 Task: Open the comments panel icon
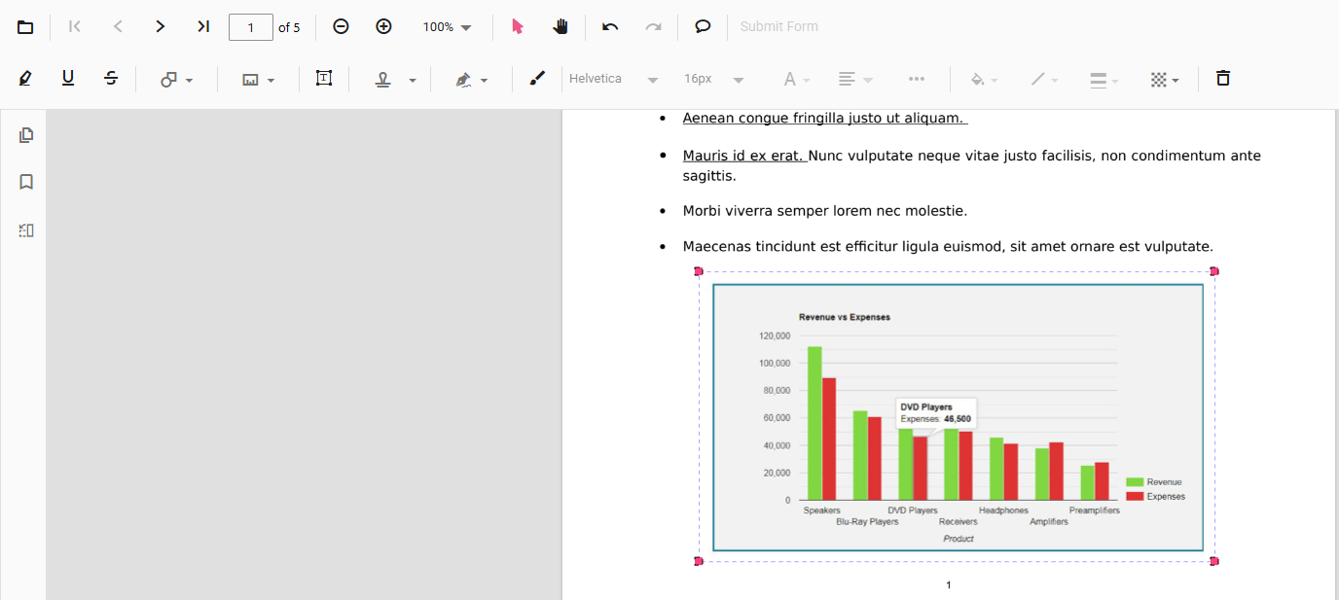pyautogui.click(x=703, y=27)
